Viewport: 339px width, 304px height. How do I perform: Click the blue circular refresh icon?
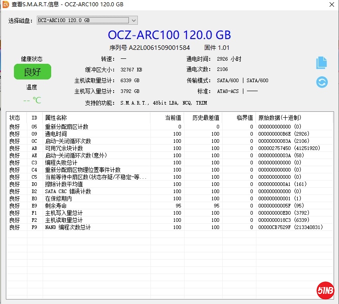point(322,82)
